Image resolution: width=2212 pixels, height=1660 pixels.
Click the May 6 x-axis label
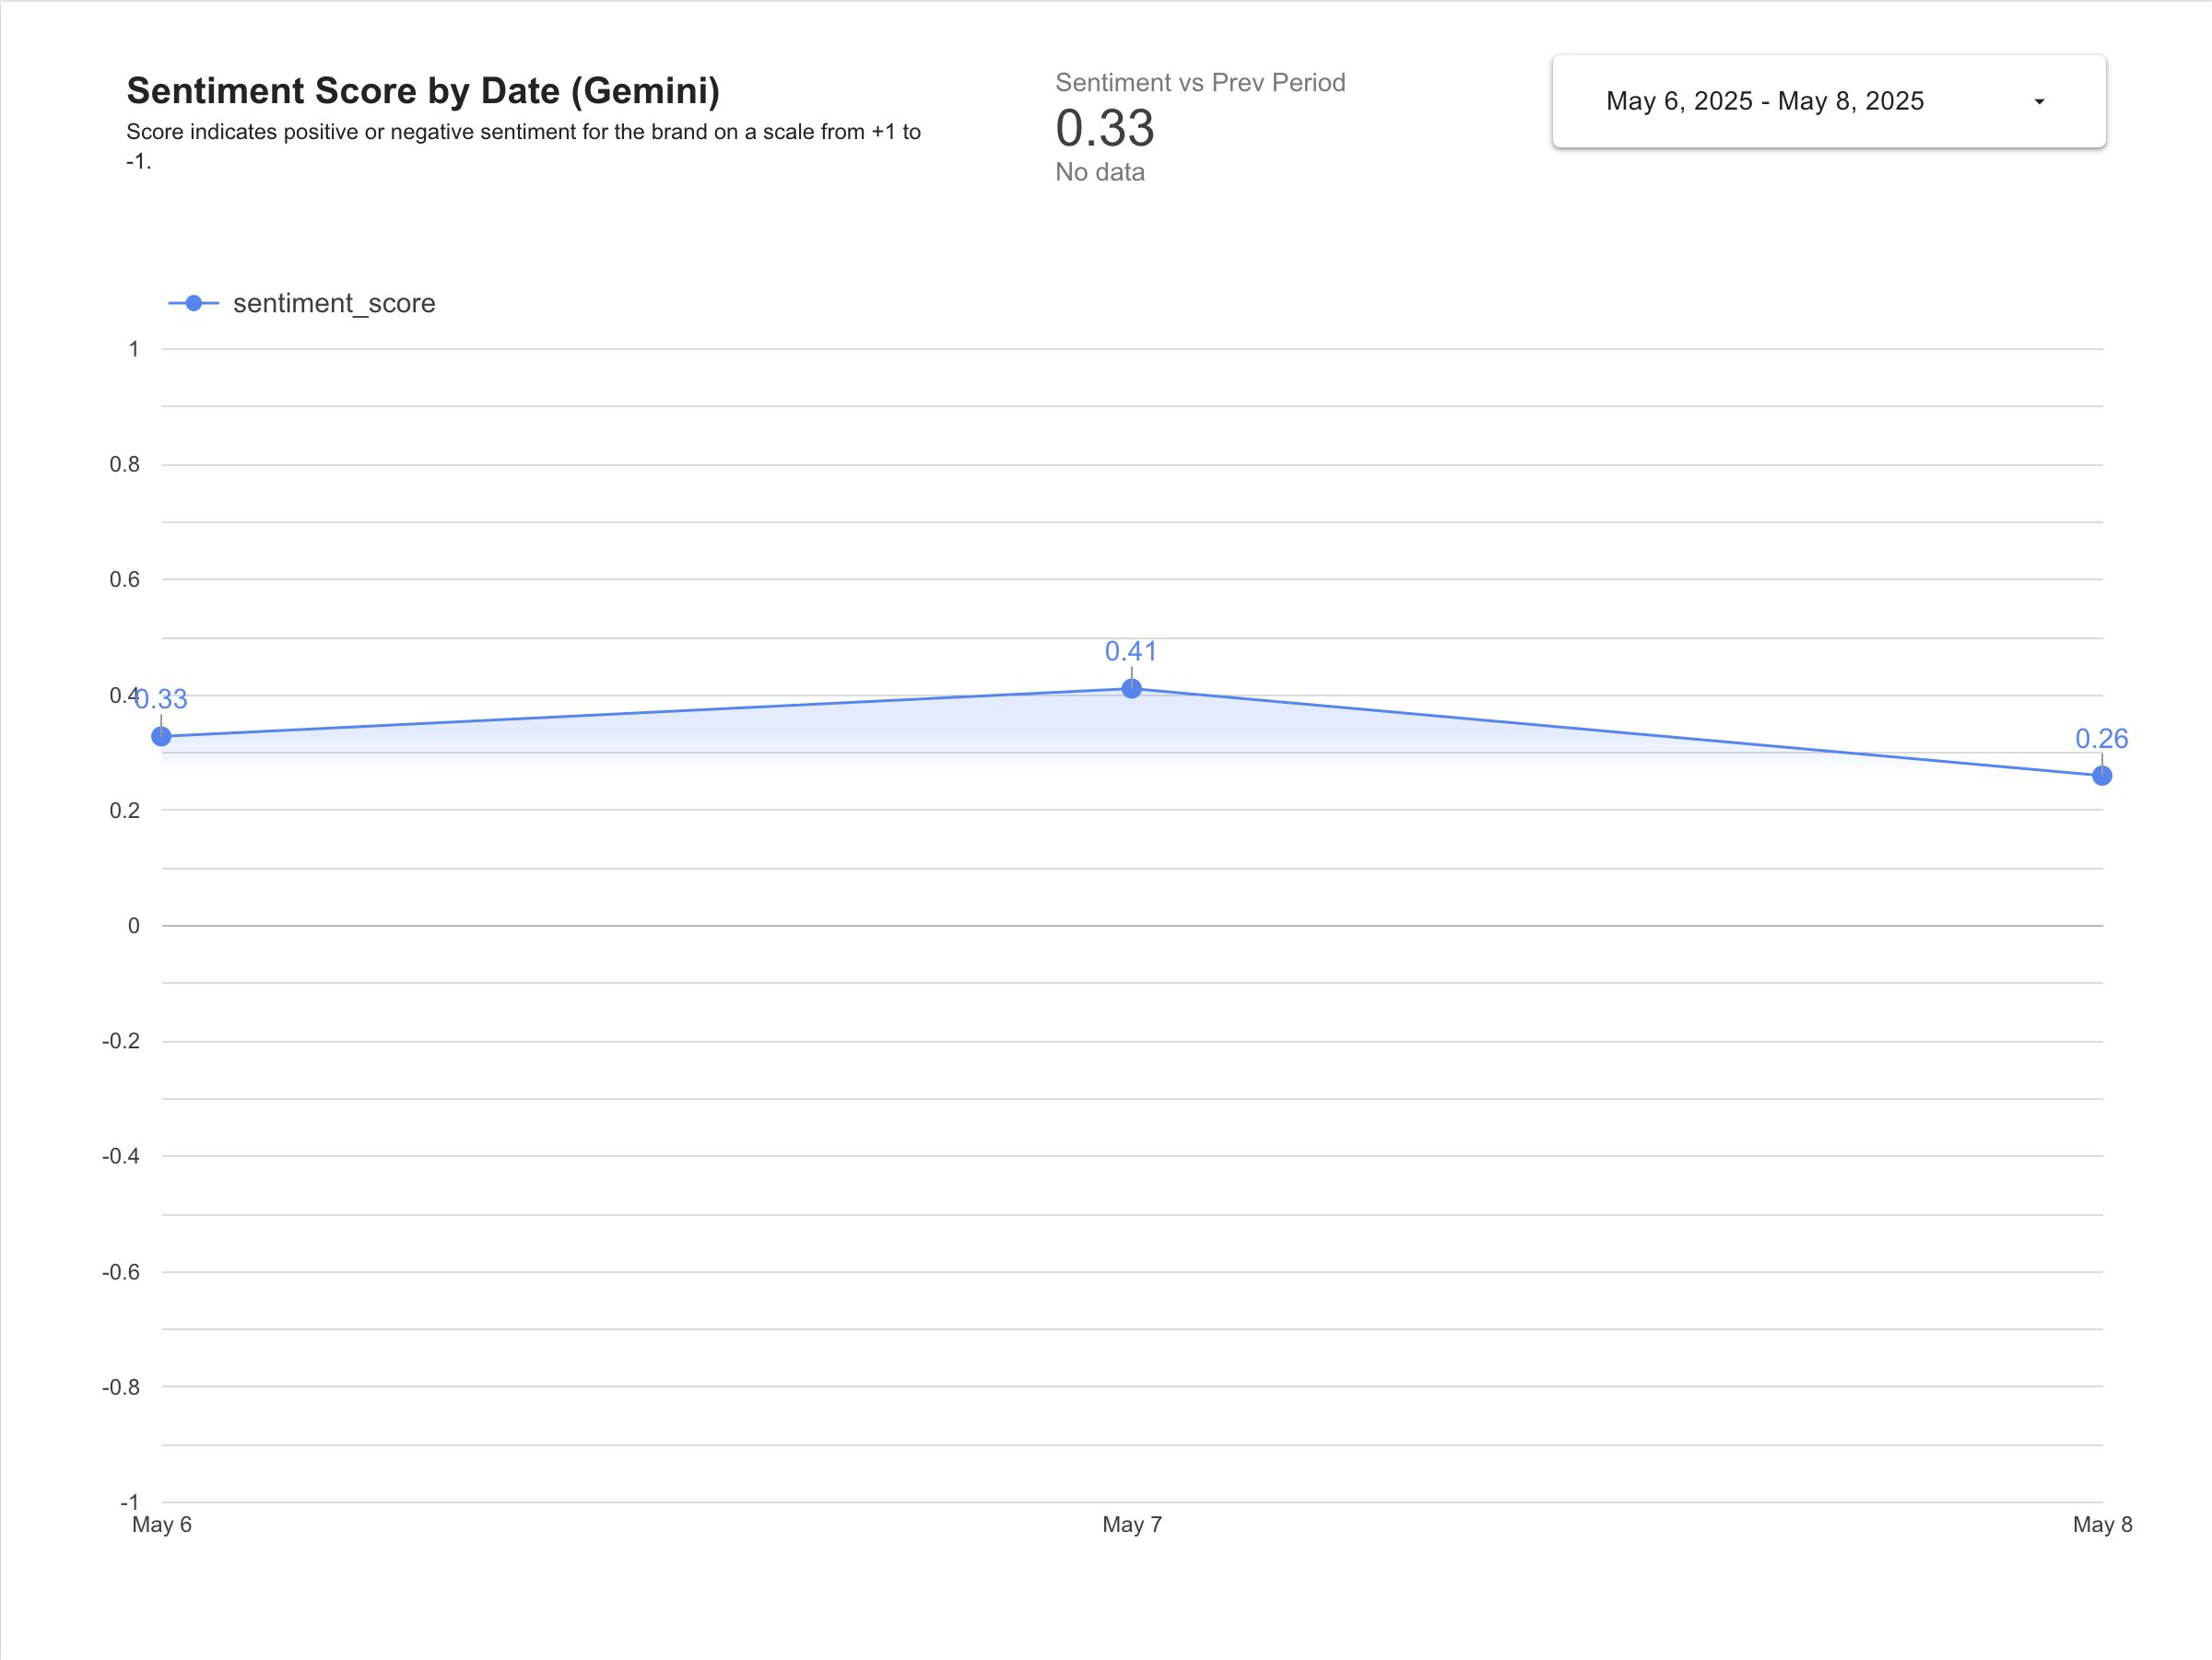[x=162, y=1524]
